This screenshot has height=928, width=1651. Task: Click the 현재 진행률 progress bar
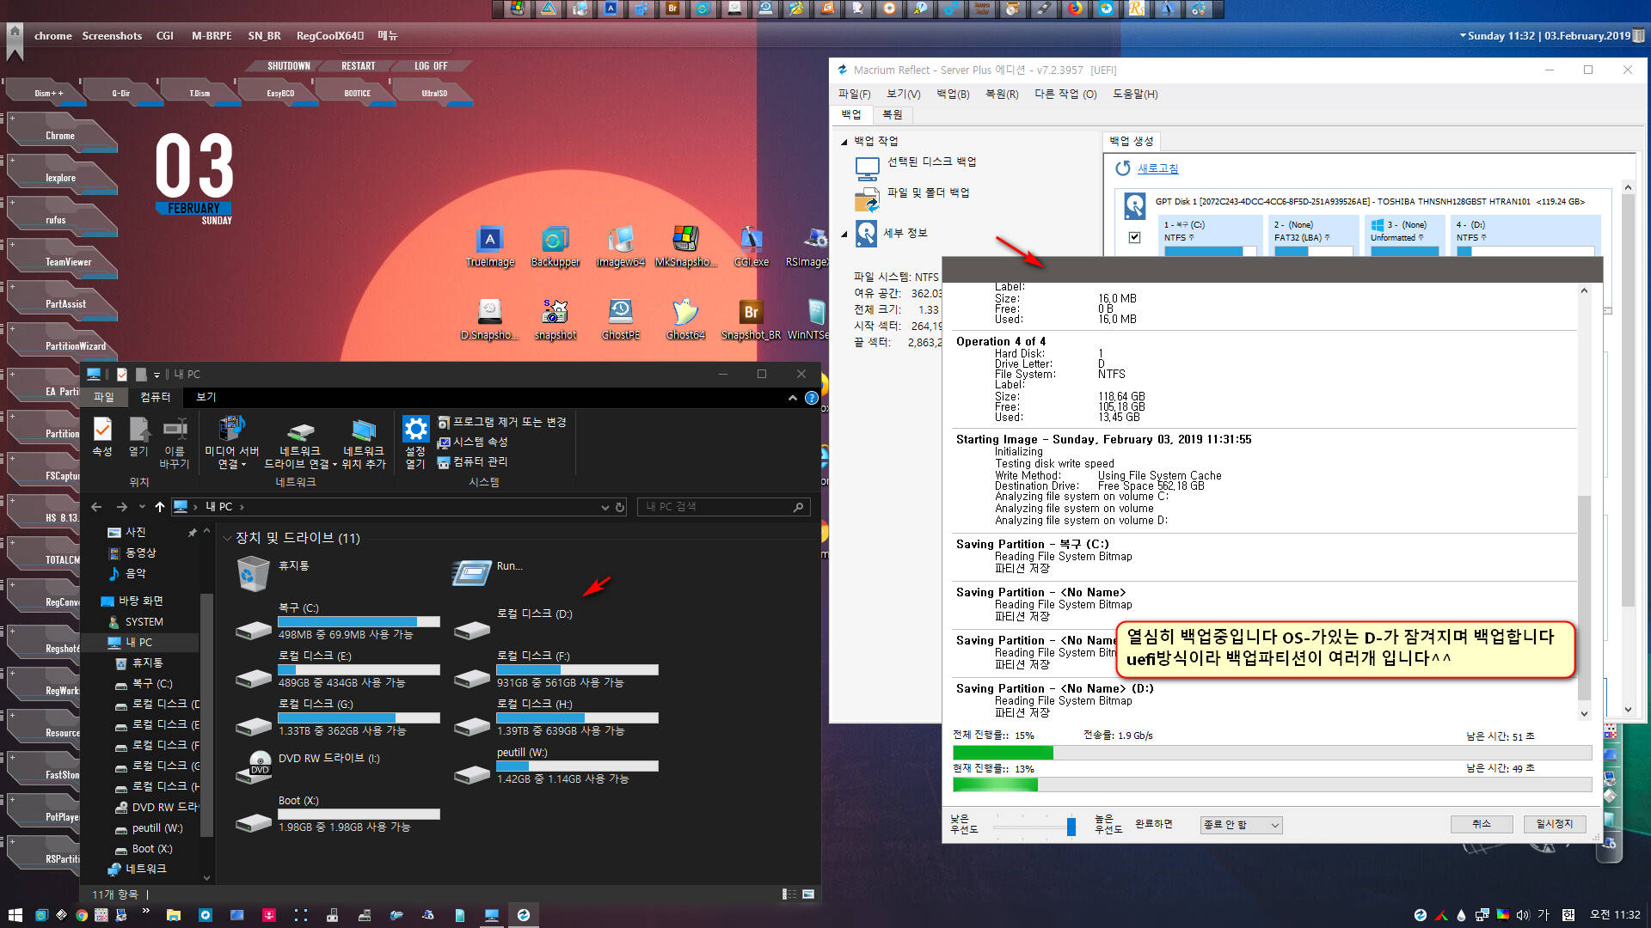pyautogui.click(x=1272, y=785)
